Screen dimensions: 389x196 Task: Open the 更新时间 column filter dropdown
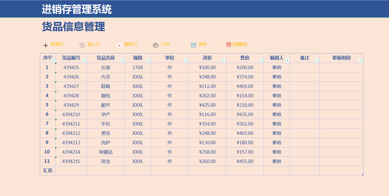pyautogui.click(x=361, y=60)
